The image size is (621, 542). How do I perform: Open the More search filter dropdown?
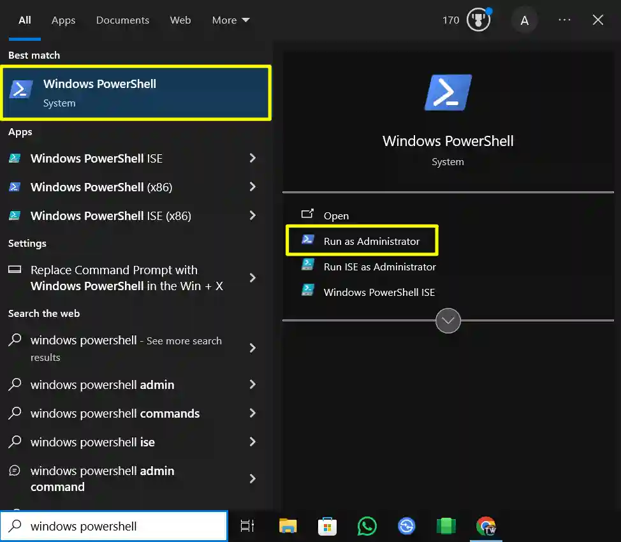(230, 20)
